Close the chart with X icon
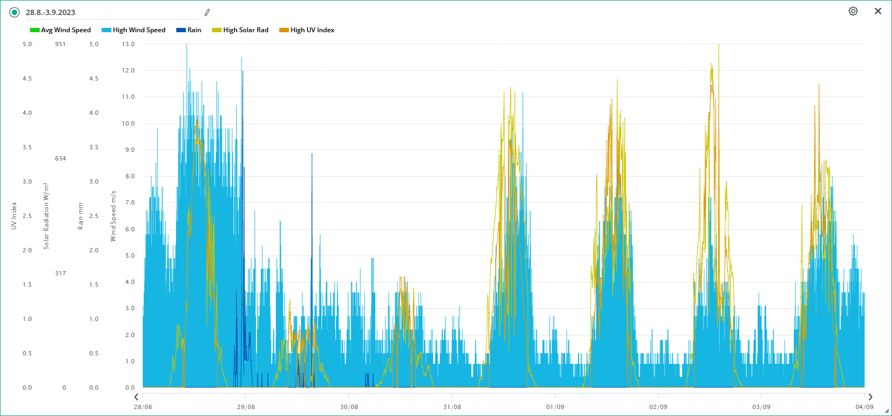 click(x=878, y=11)
